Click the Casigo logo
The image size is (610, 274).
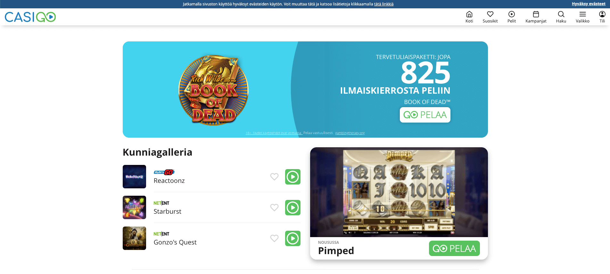tap(30, 17)
